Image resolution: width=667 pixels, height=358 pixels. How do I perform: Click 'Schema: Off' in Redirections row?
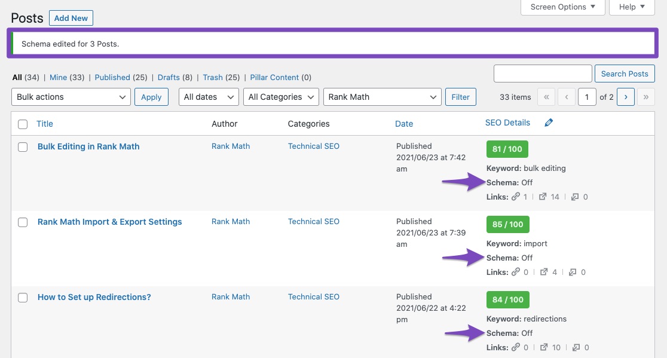click(x=510, y=333)
